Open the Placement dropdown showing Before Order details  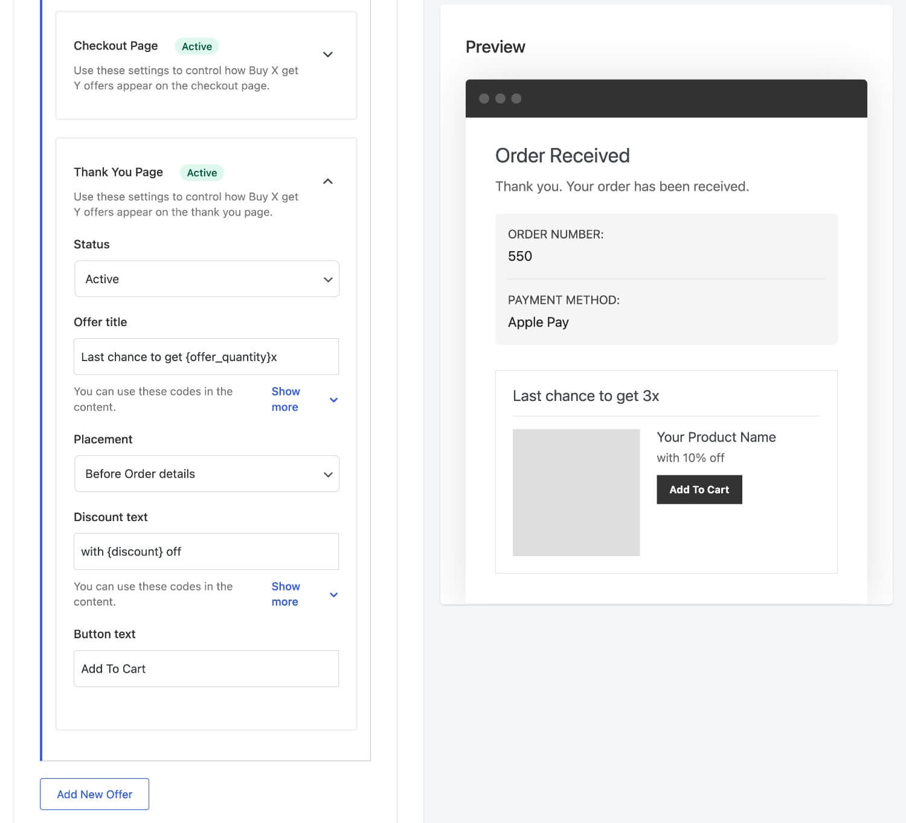pos(207,474)
